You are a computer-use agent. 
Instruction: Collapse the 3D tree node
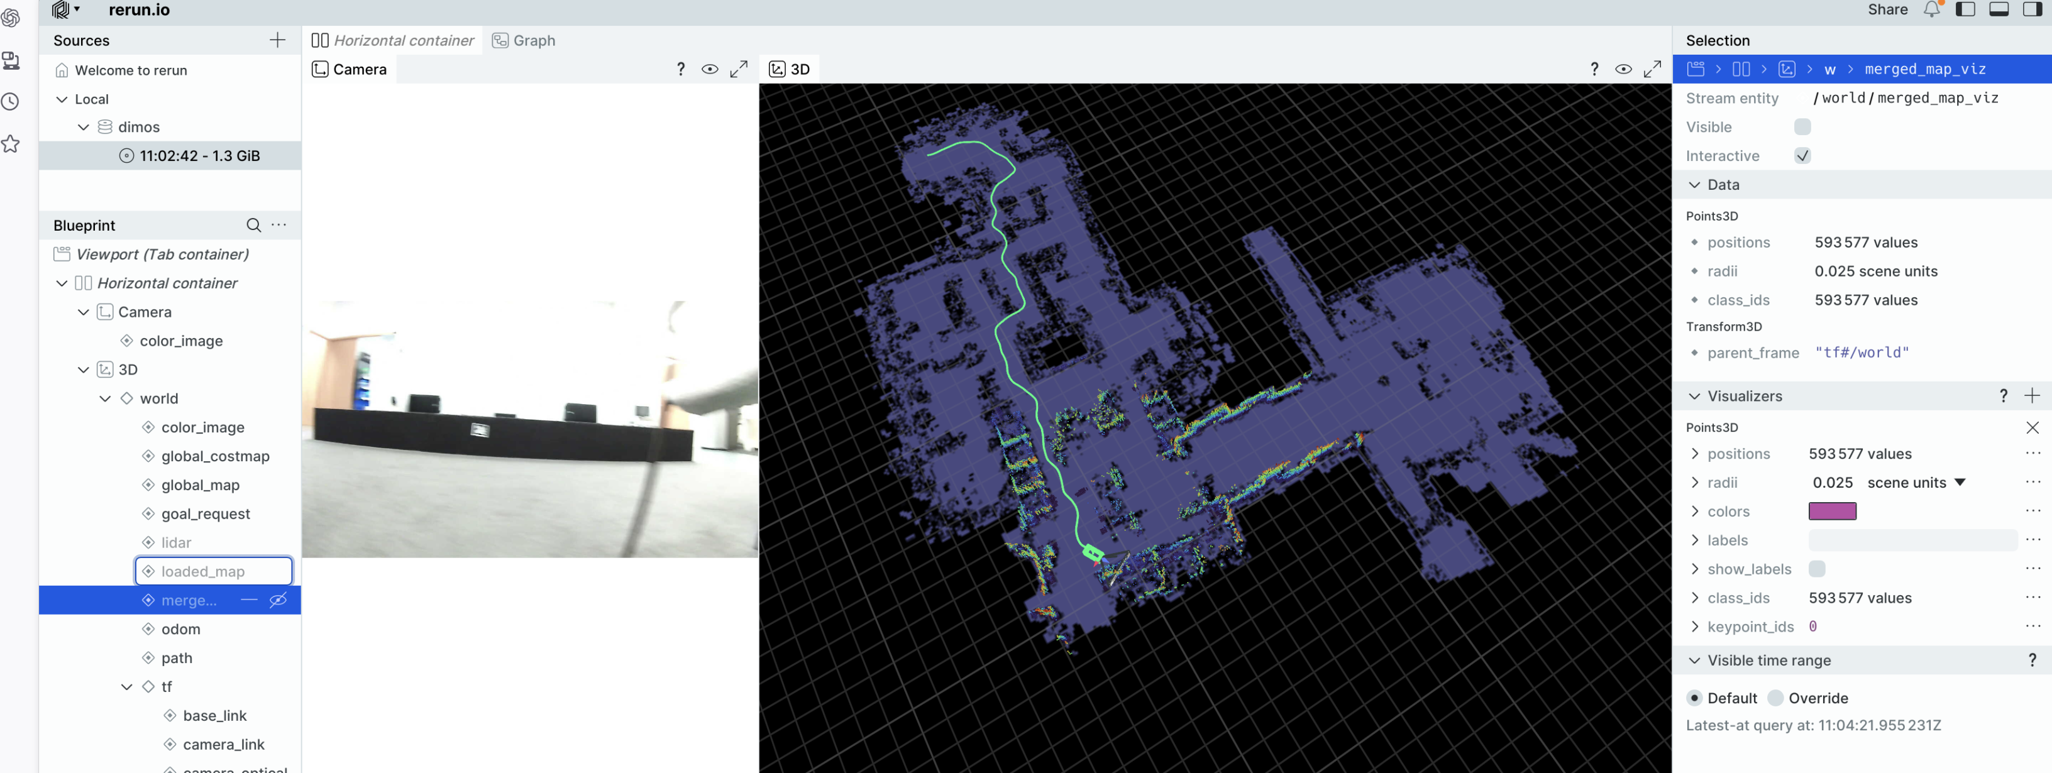coord(83,370)
